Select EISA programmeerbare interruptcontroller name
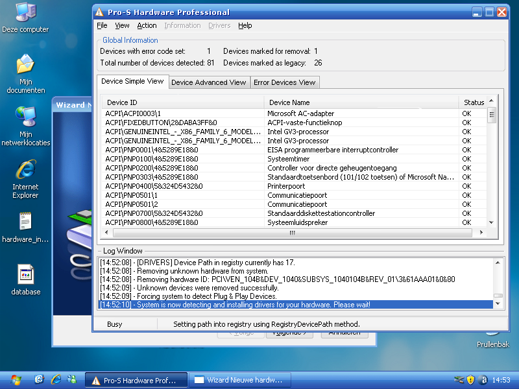 click(x=333, y=150)
